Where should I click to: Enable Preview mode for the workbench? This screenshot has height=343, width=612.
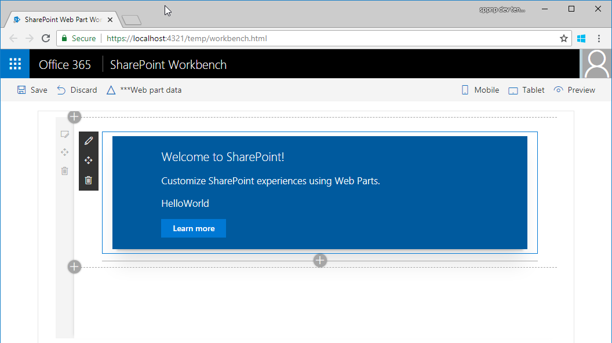coord(574,90)
